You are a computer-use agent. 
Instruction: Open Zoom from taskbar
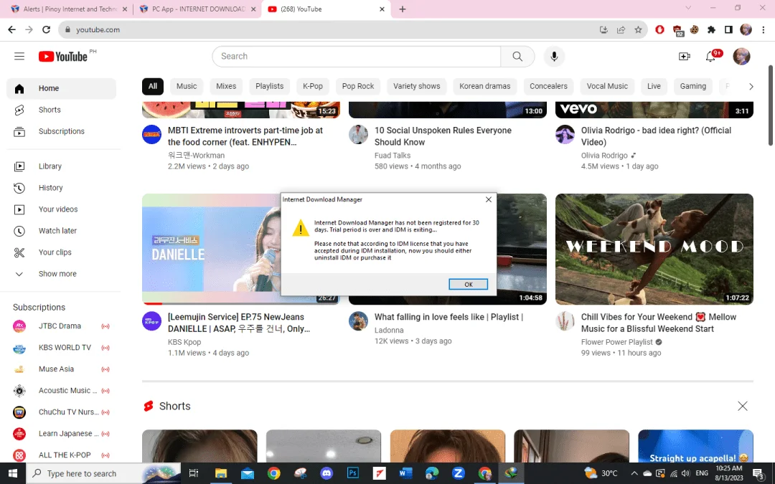point(458,473)
